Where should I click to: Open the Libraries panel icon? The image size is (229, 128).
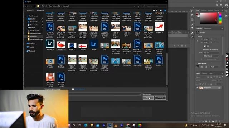point(226,16)
